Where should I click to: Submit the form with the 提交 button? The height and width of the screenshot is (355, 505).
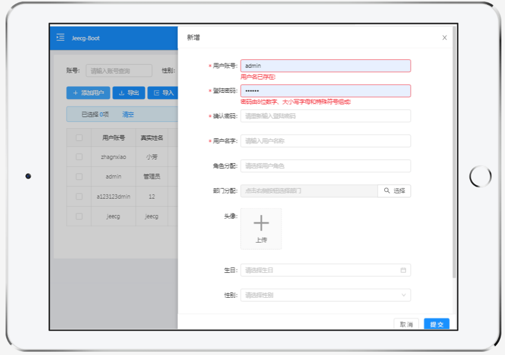pyautogui.click(x=436, y=324)
